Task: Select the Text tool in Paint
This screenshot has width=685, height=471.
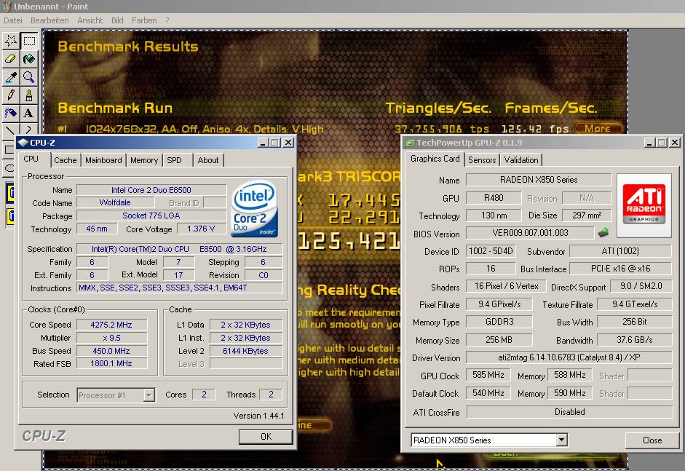Action: pyautogui.click(x=29, y=113)
